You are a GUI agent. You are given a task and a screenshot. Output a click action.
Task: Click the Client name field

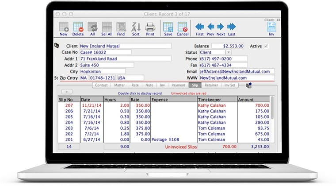126,46
